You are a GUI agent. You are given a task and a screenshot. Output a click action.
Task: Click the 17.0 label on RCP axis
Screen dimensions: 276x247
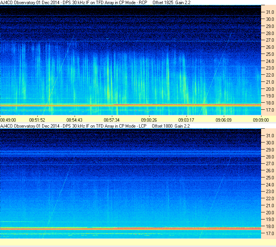(270, 110)
